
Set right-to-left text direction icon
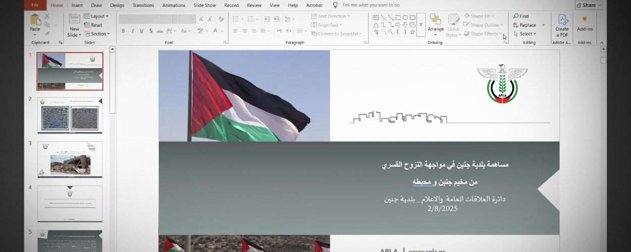[289, 31]
